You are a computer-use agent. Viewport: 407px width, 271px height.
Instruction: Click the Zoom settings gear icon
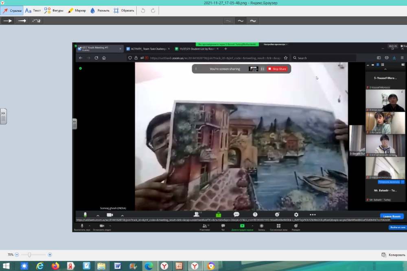point(296,215)
